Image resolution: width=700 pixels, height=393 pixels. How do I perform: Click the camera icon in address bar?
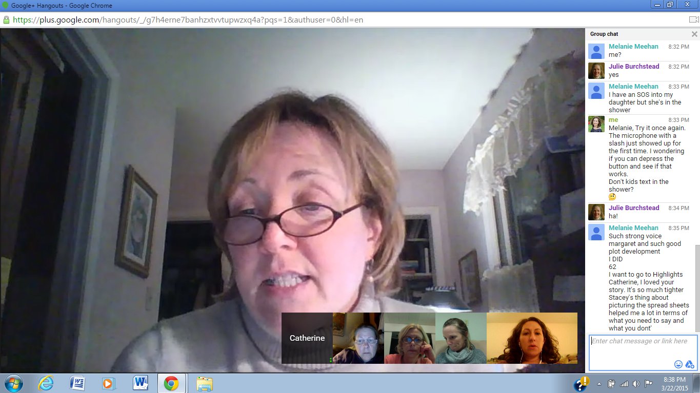pyautogui.click(x=693, y=20)
